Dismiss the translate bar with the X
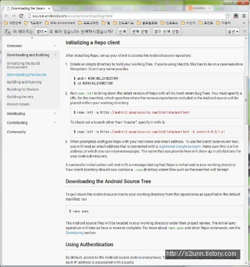This screenshot has width=250, height=267. pos(244,31)
